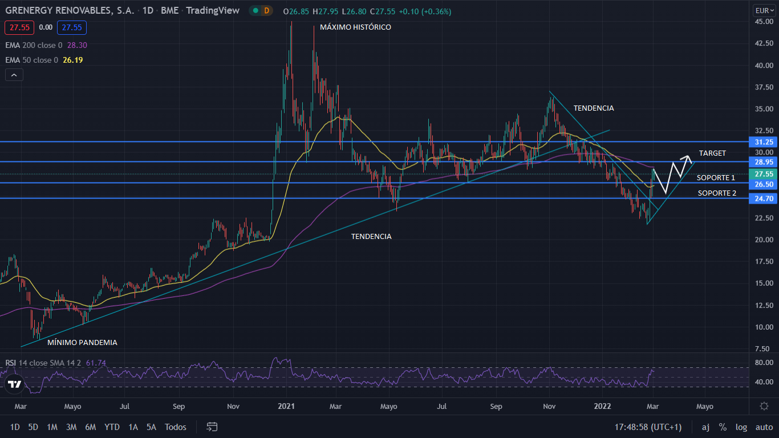Click the TradingView logo badge

pyautogui.click(x=15, y=384)
